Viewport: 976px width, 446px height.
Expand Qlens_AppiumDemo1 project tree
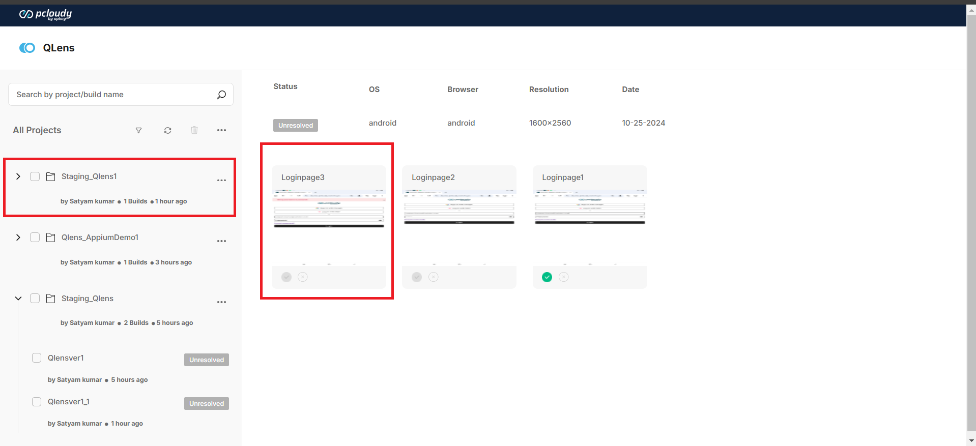18,237
